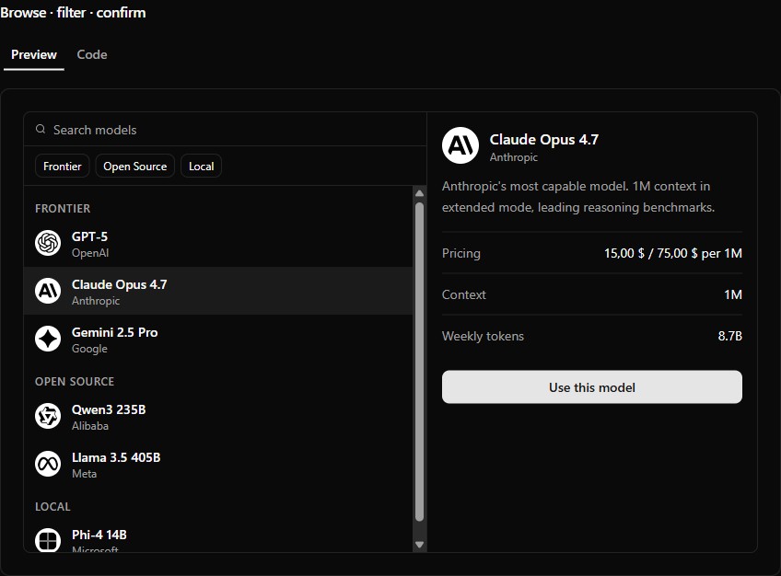781x576 pixels.
Task: Click the OPEN SOURCE section heading
Action: [75, 382]
